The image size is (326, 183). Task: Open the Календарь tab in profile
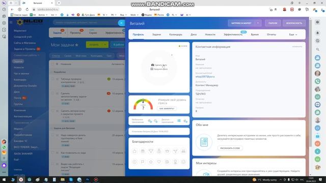(x=176, y=35)
